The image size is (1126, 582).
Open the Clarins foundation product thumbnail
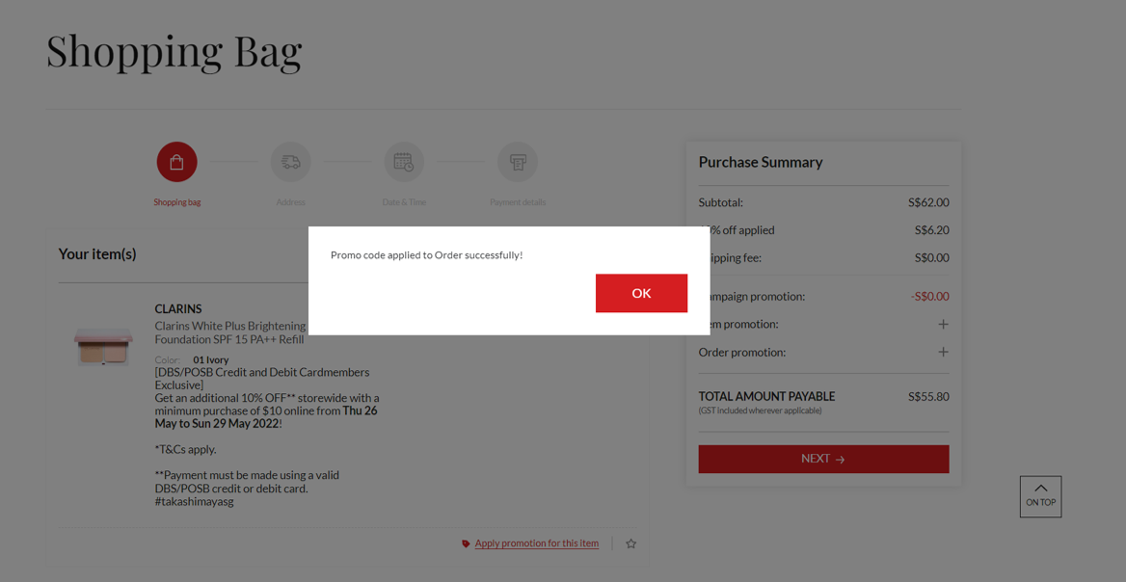pos(103,346)
